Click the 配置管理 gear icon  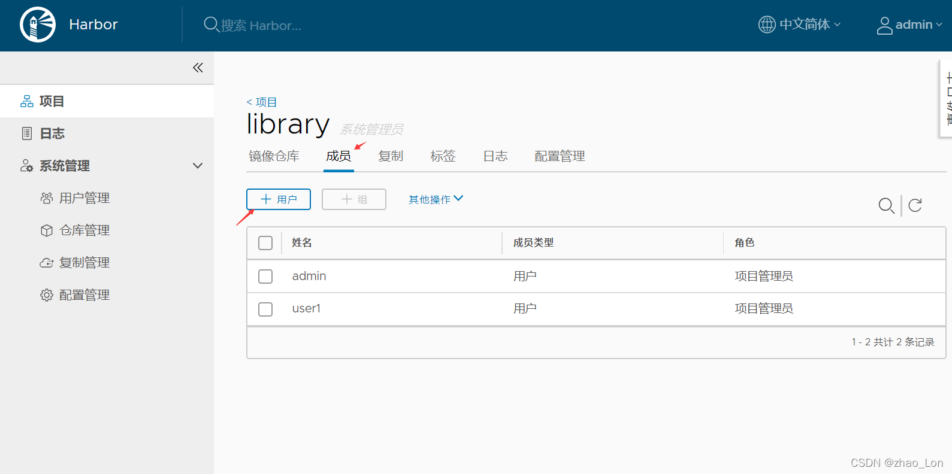[x=47, y=295]
